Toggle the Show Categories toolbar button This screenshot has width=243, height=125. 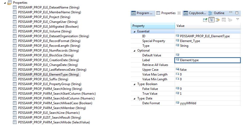click(211, 20)
